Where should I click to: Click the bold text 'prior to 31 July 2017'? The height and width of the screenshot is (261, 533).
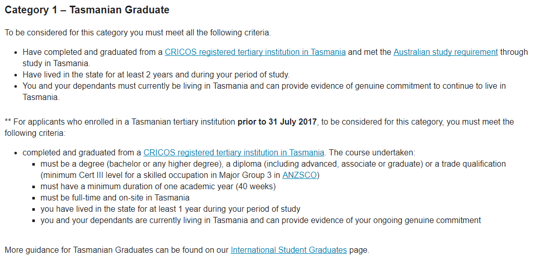coord(278,122)
